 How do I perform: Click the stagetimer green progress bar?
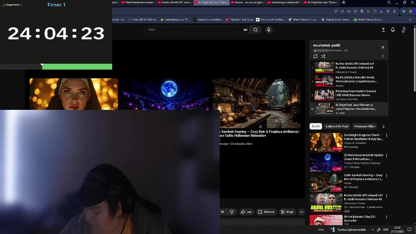pos(77,67)
